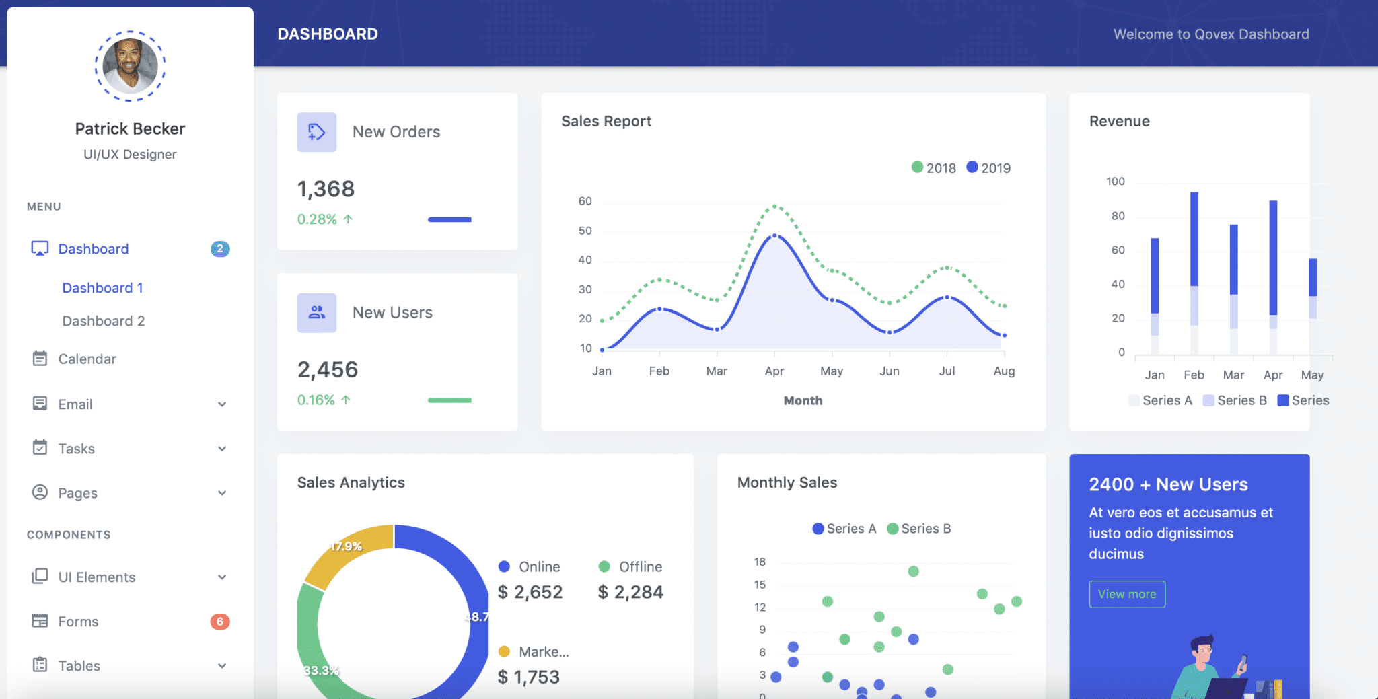Click the Forms icon in the sidebar
This screenshot has height=699, width=1378.
[x=40, y=620]
